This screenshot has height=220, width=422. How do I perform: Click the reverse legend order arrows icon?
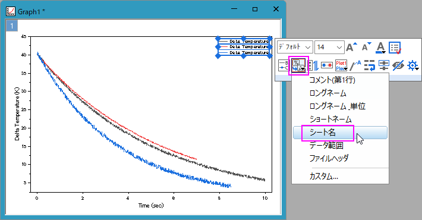tap(313, 65)
